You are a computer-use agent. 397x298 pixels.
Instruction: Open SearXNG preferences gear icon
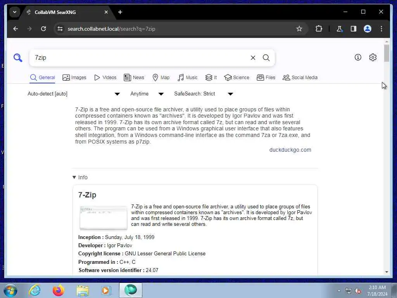pos(373,57)
